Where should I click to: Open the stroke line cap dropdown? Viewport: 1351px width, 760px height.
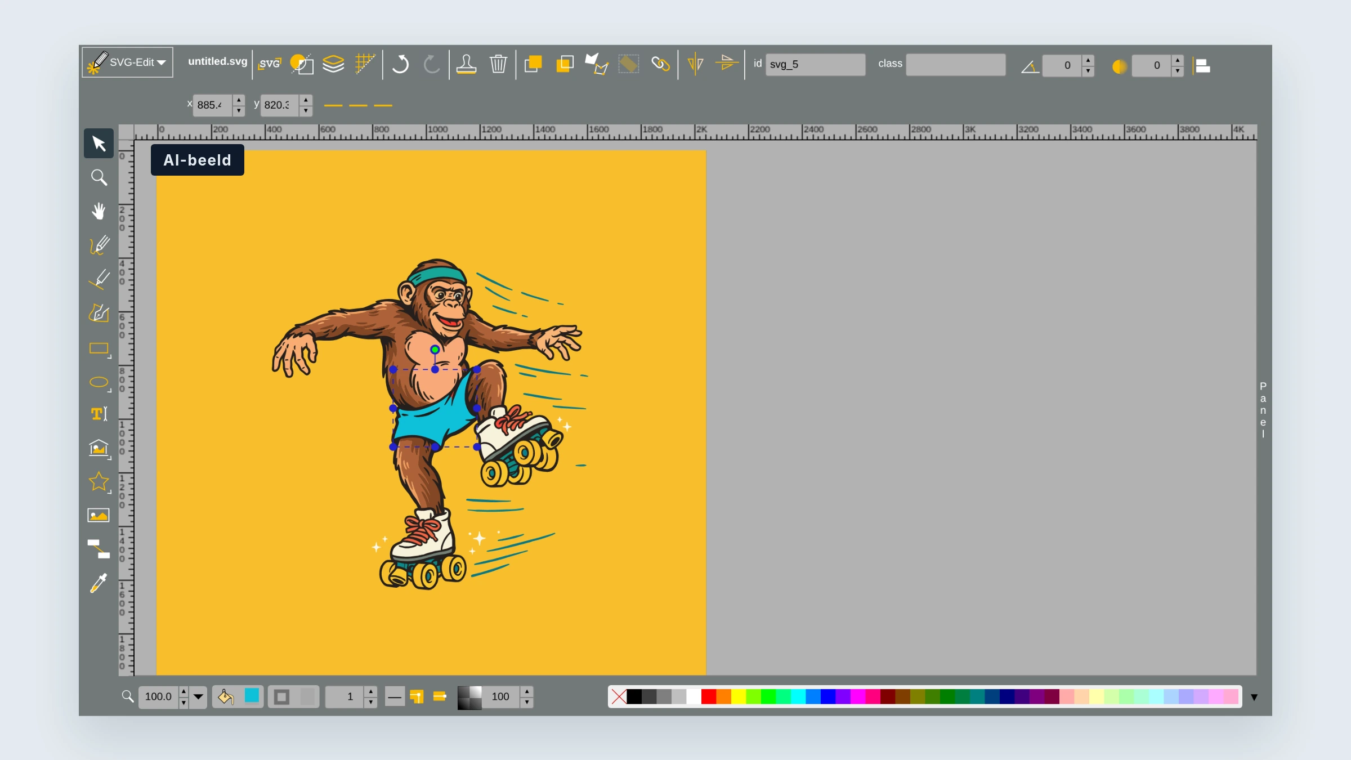440,697
